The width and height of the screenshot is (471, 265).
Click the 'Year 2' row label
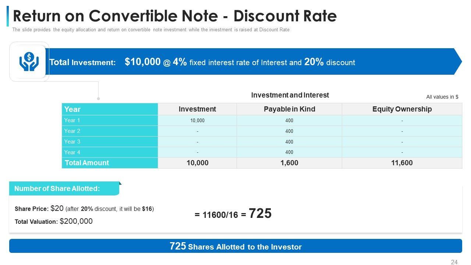point(72,131)
